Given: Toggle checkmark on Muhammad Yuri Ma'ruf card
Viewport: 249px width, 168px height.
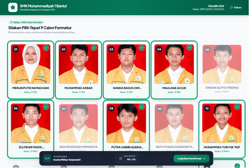Looking at the screenshot, I should point(237,107).
